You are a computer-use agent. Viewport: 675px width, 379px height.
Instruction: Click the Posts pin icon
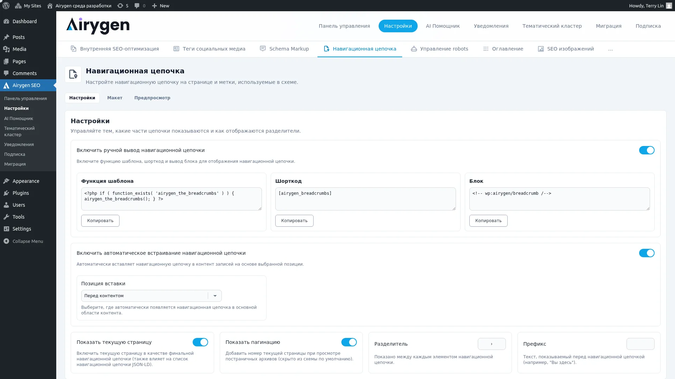click(6, 37)
